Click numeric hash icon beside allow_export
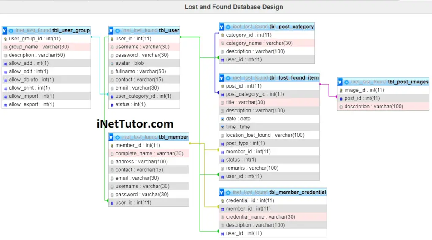Viewport: 432px width, 240px height. pyautogui.click(x=5, y=105)
